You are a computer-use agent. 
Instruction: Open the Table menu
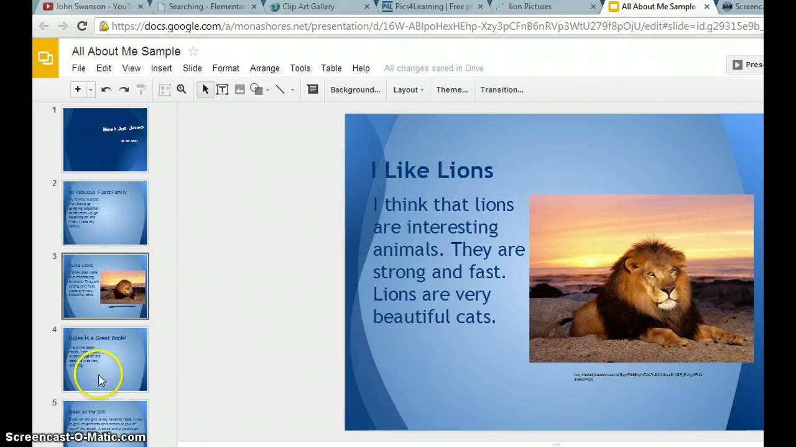(x=331, y=68)
